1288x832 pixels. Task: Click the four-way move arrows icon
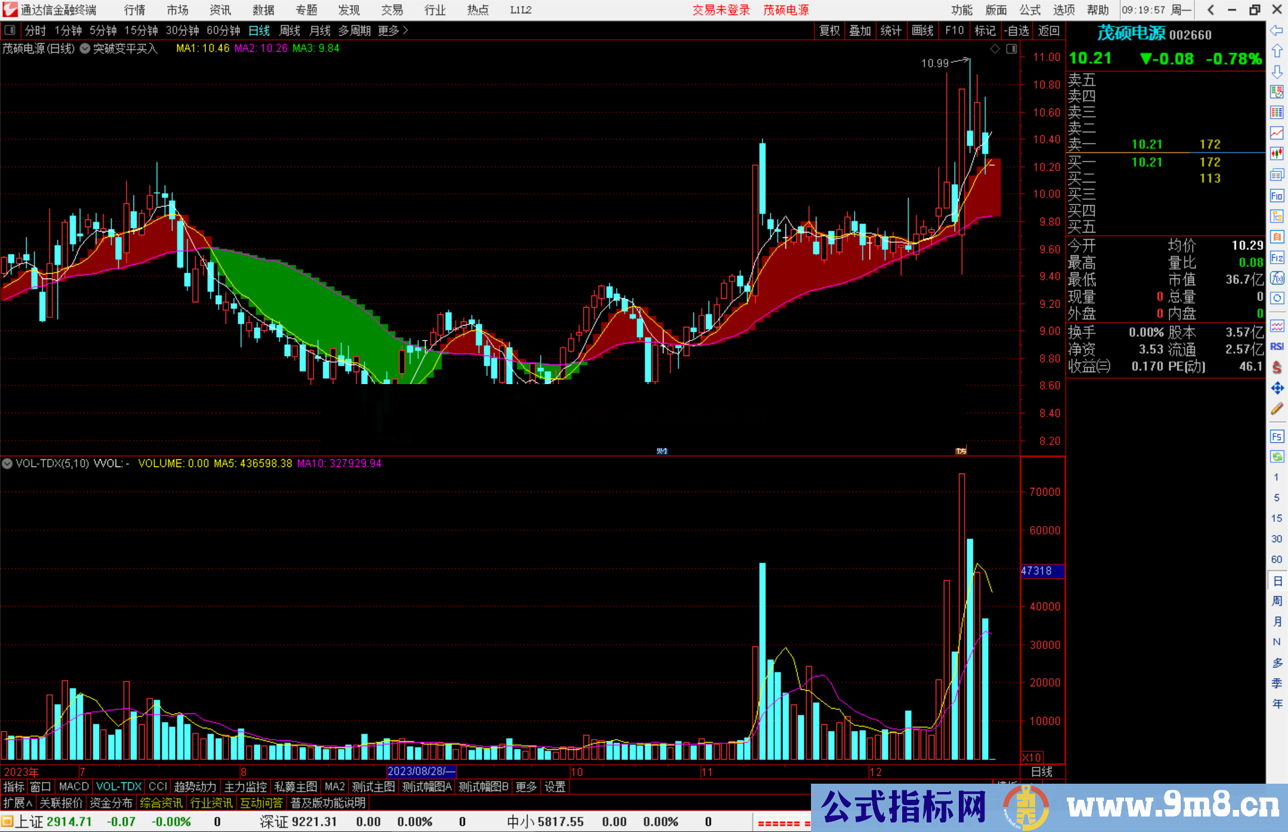(1277, 388)
